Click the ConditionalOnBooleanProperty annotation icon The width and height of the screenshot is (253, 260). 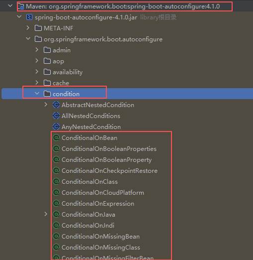[56, 159]
